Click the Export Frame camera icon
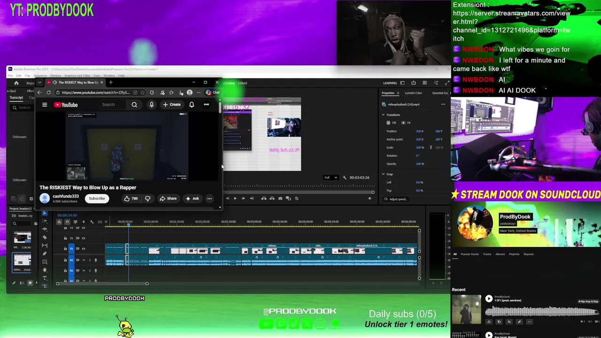The height and width of the screenshot is (338, 601). click(x=280, y=198)
